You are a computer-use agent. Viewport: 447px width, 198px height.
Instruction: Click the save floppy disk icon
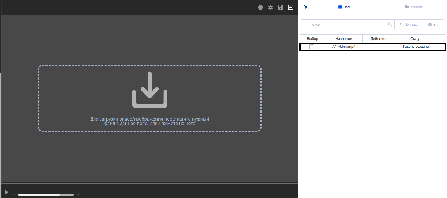click(x=281, y=7)
